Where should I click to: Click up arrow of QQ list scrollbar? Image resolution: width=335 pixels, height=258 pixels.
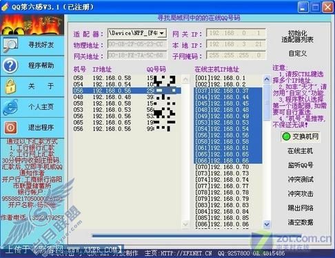(185, 79)
